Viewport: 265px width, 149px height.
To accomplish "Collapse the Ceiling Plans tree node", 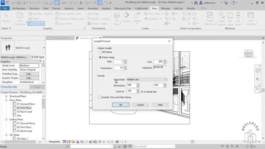I will click(6, 120).
